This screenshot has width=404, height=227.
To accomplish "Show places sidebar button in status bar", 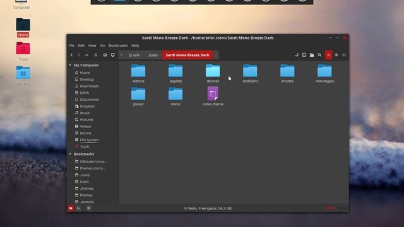I will 71,208.
